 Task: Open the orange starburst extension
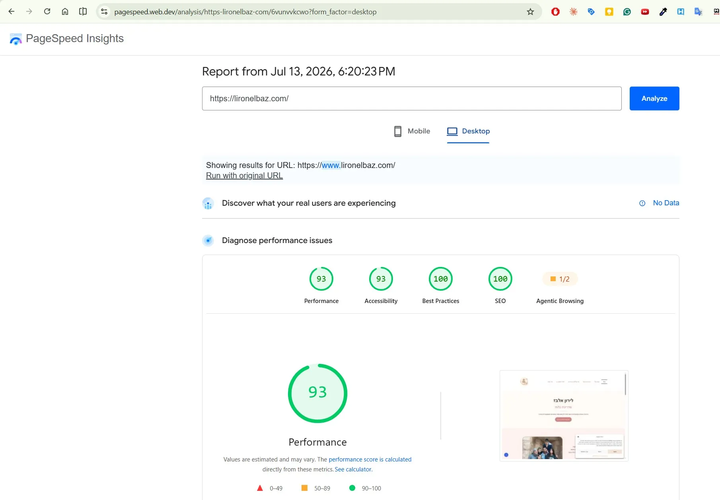573,12
